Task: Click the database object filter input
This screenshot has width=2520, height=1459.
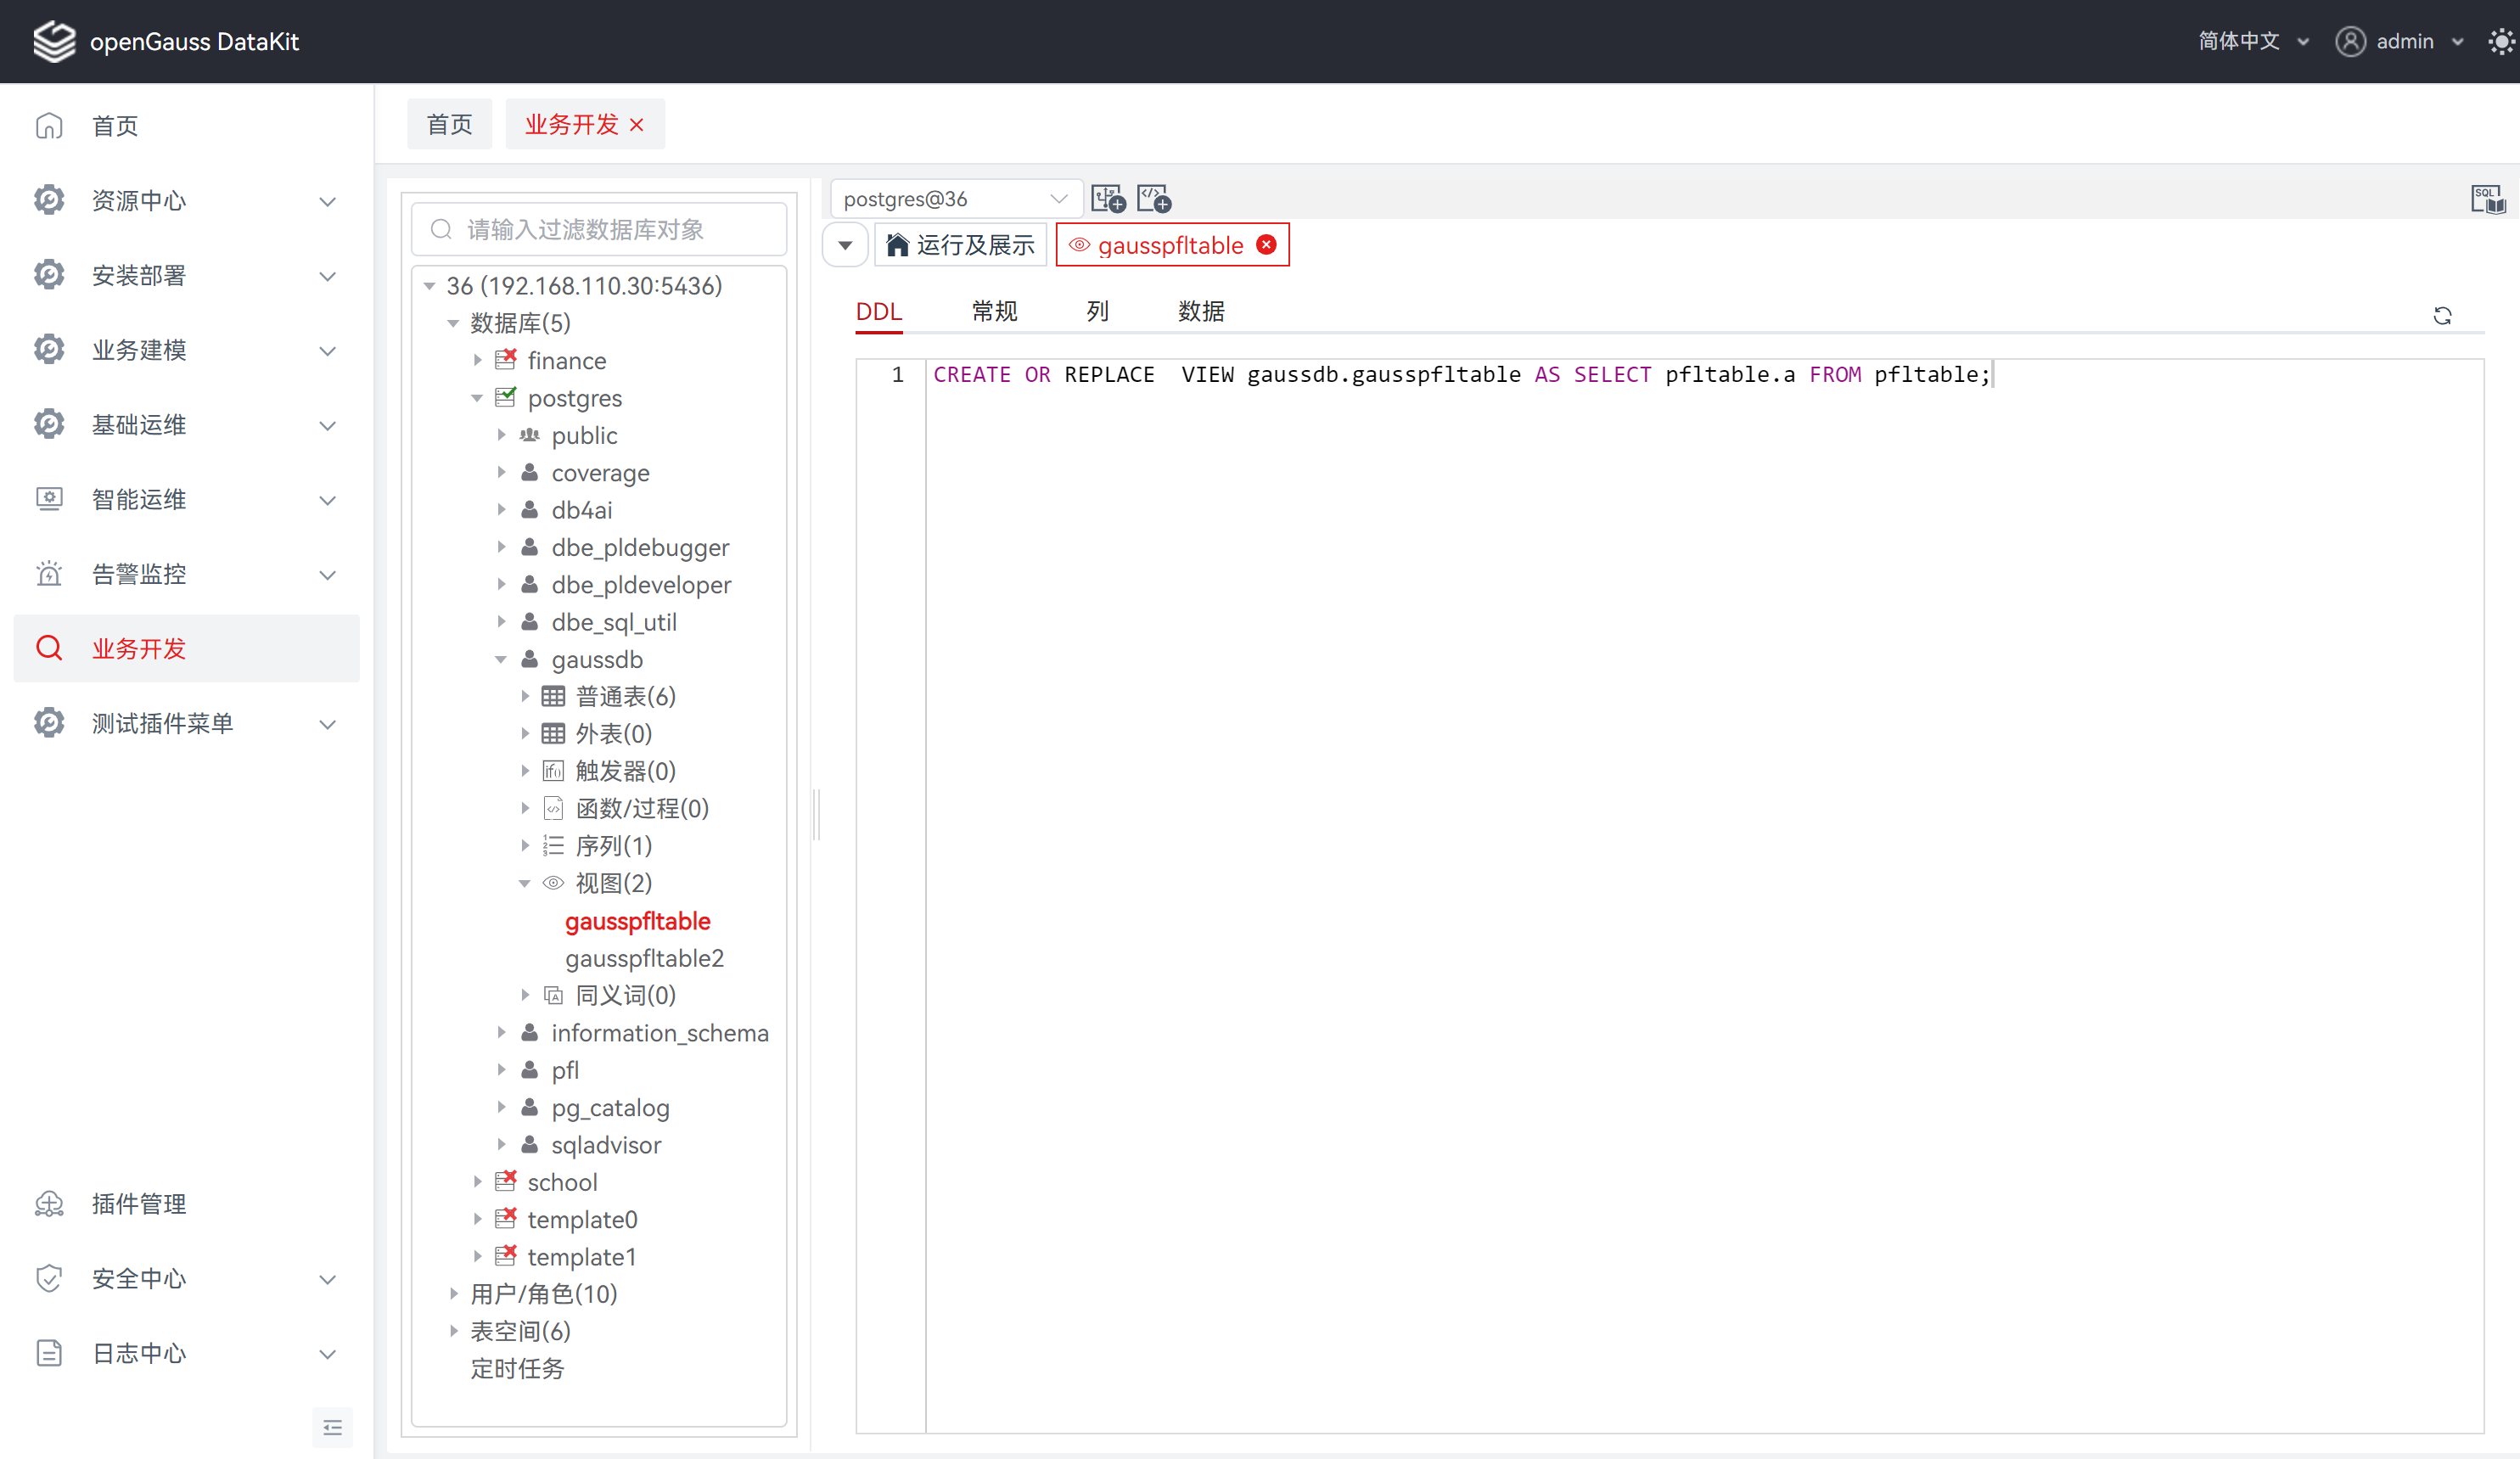Action: (599, 229)
